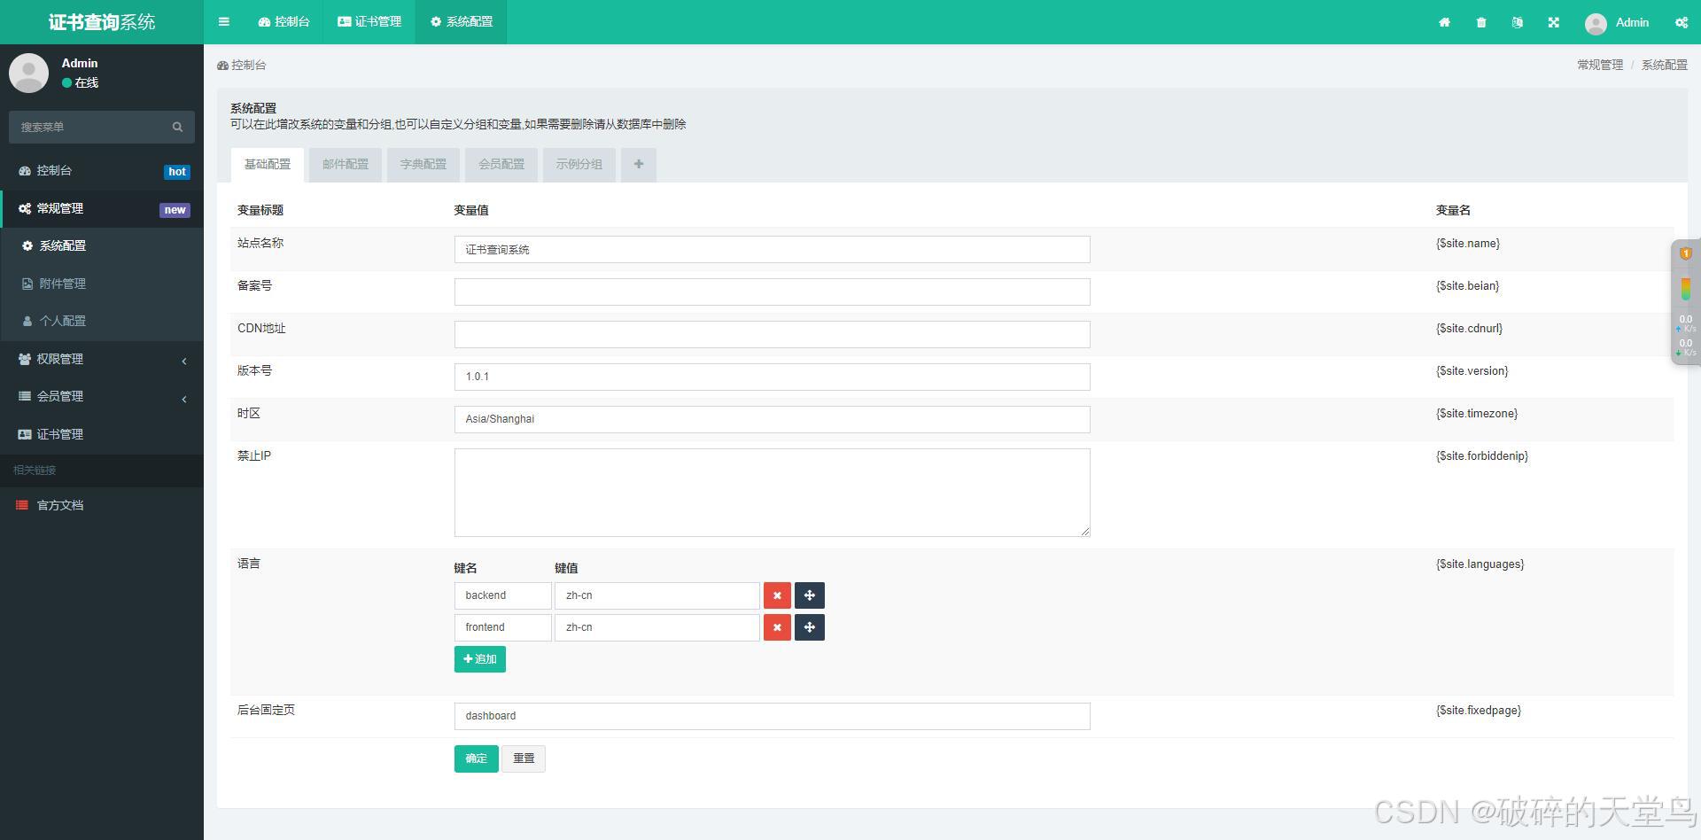The height and width of the screenshot is (840, 1701).
Task: Switch to the 示例分组 tab
Action: 579,165
